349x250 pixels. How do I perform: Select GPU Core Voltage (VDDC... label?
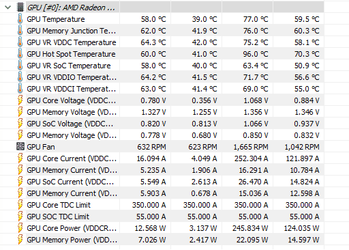point(72,100)
